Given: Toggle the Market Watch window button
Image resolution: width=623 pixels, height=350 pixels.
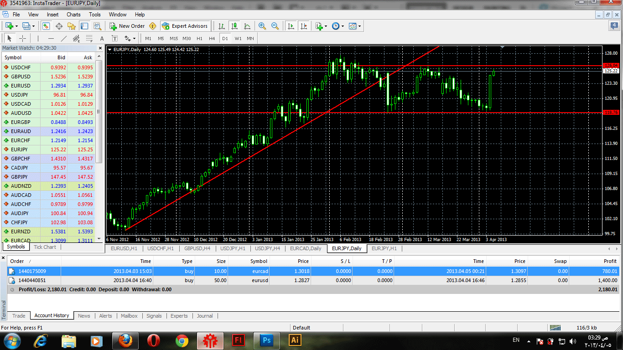Looking at the screenshot, I should click(46, 26).
